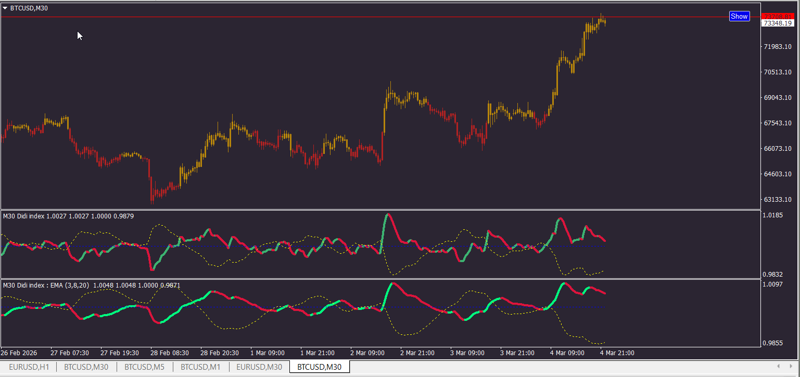The image size is (800, 377).
Task: Select the BTCUSD,M1 chart tab
Action: (200, 367)
